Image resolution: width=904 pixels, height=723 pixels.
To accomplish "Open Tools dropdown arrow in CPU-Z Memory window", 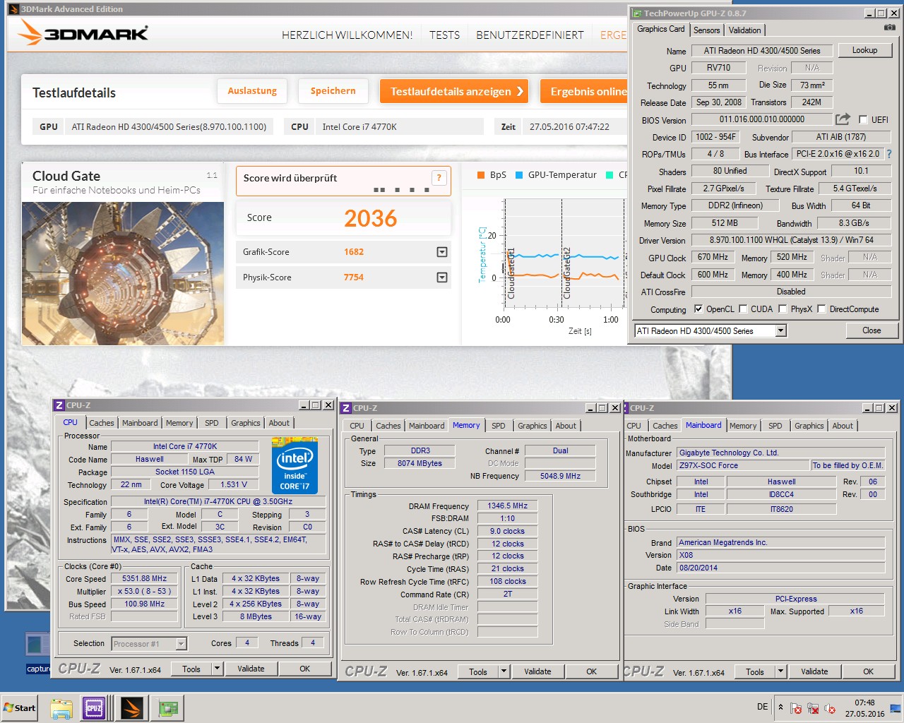I will point(504,671).
